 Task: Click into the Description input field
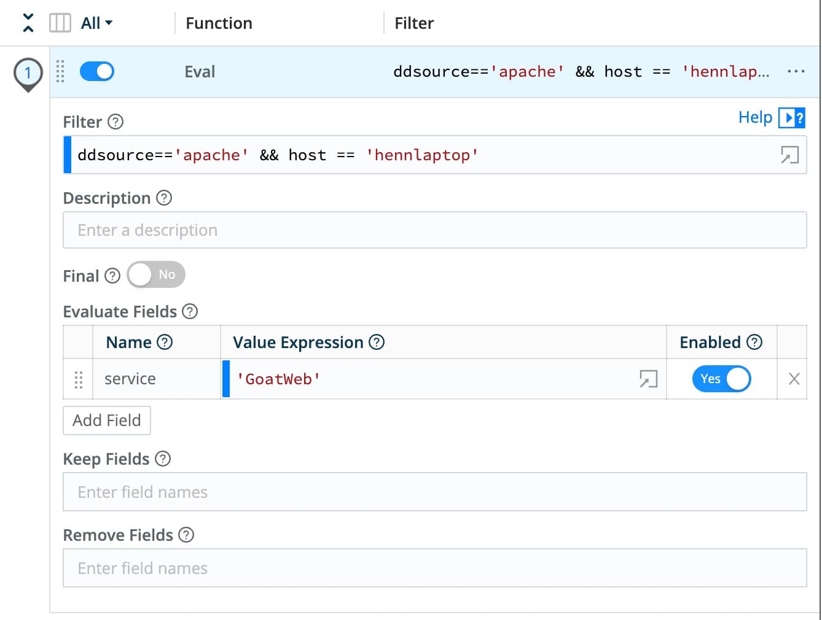(x=434, y=230)
